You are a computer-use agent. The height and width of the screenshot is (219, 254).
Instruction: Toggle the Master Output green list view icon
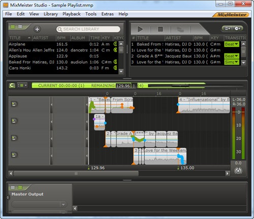[20, 187]
